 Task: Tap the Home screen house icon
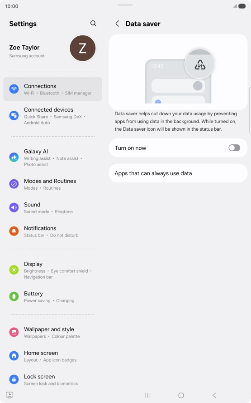14,356
